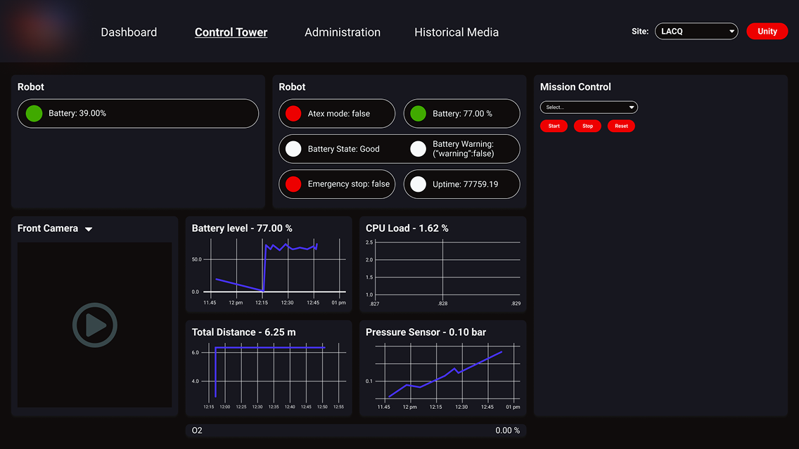Image resolution: width=799 pixels, height=449 pixels.
Task: Click the white Battery State indicator circle
Action: [293, 149]
